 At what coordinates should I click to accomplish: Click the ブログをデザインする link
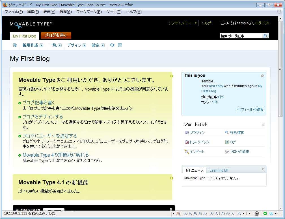click(43, 117)
